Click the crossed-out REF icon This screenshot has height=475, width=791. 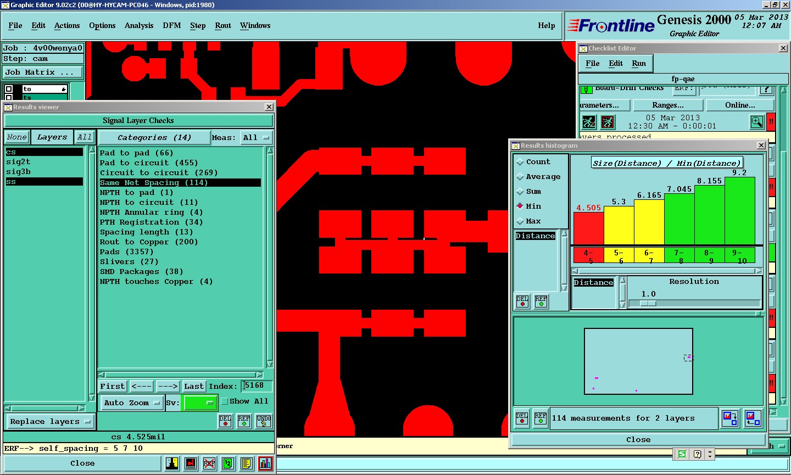click(209, 463)
